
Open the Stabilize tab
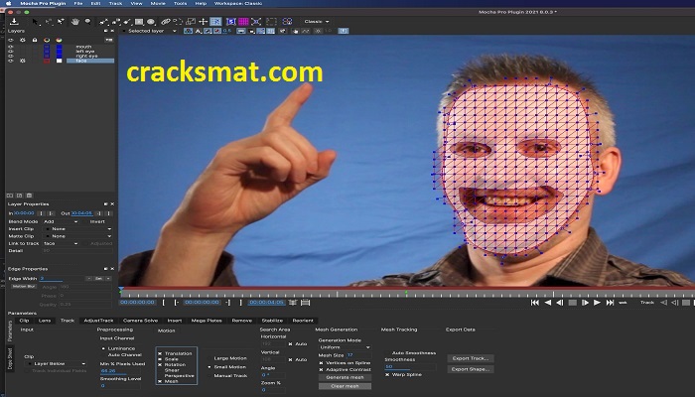click(x=272, y=321)
